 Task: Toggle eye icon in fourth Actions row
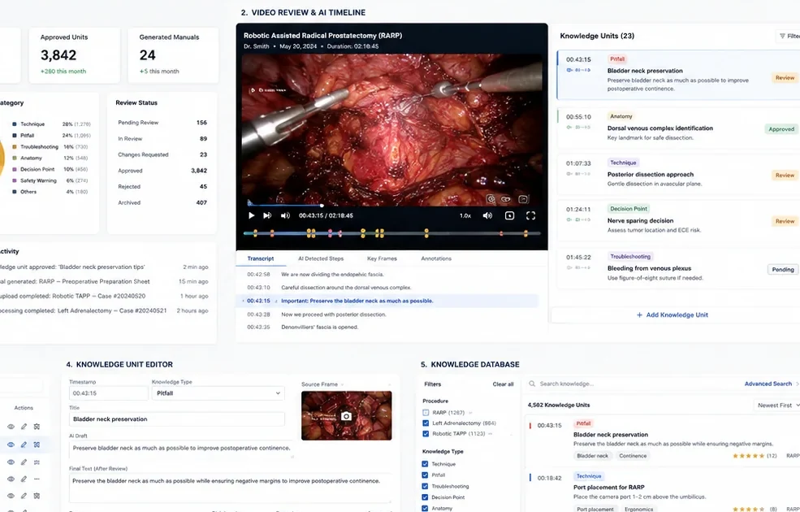(x=11, y=479)
